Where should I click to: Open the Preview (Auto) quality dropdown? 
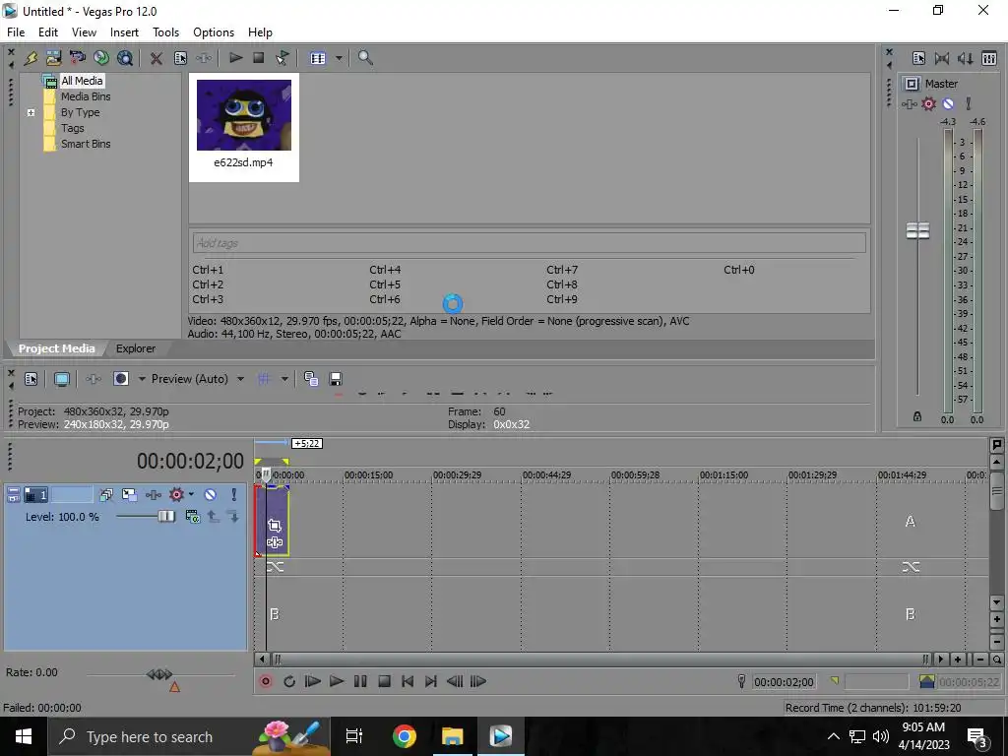click(197, 379)
